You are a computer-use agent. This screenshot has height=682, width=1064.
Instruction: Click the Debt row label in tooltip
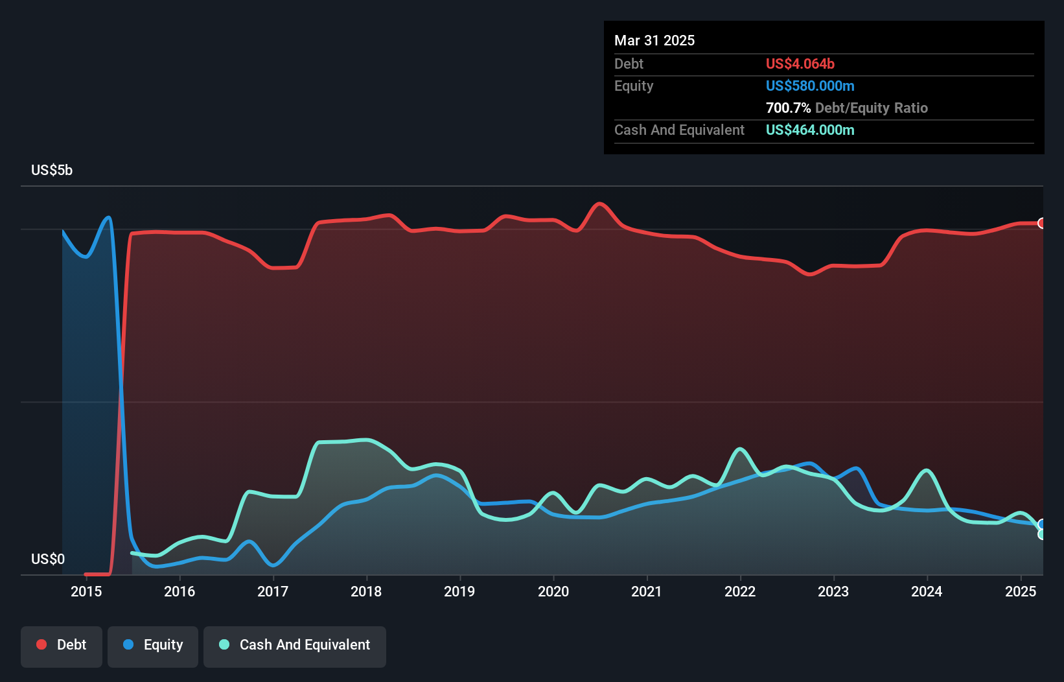[629, 64]
